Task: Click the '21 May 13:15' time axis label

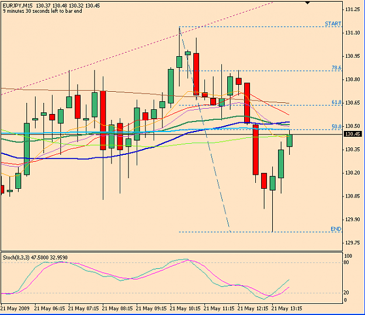Action: coord(287,309)
